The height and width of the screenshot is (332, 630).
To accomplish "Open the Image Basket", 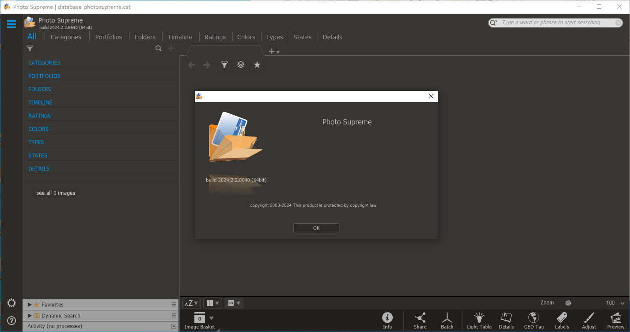I will pyautogui.click(x=200, y=321).
